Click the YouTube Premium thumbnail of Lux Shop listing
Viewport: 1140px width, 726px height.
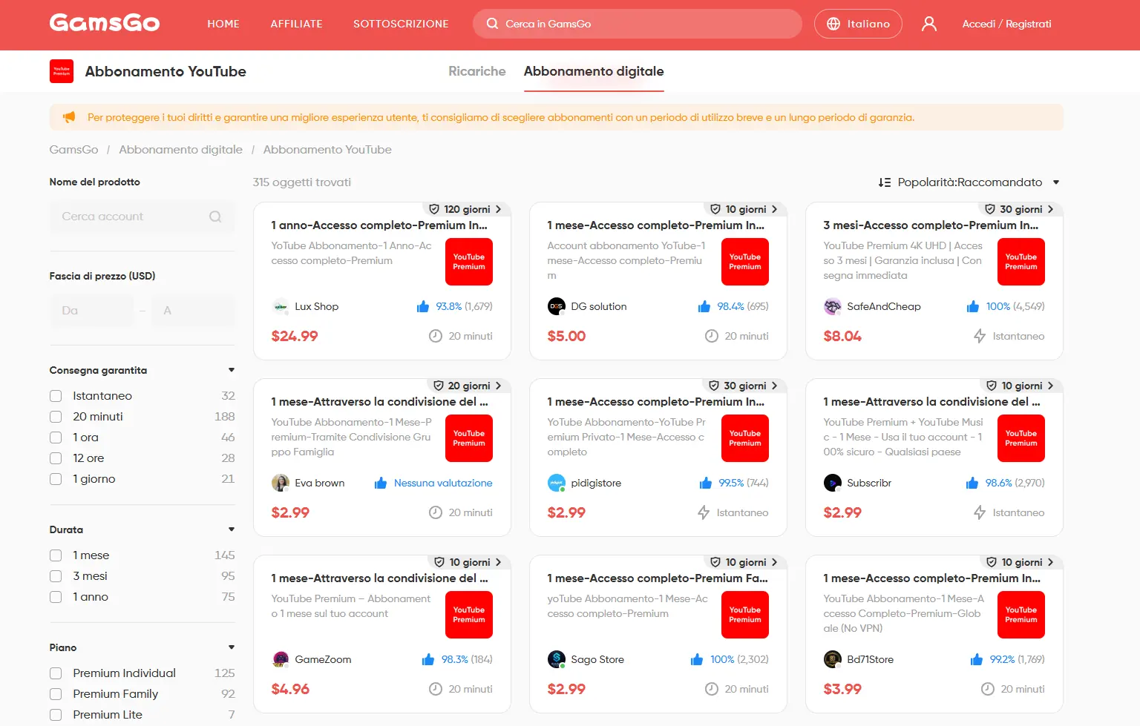coord(469,262)
